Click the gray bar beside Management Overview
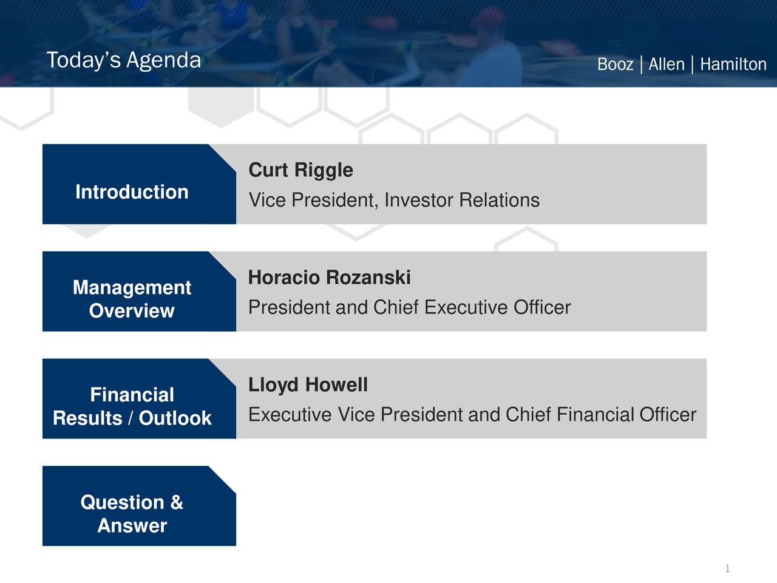The width and height of the screenshot is (777, 583). click(x=471, y=291)
